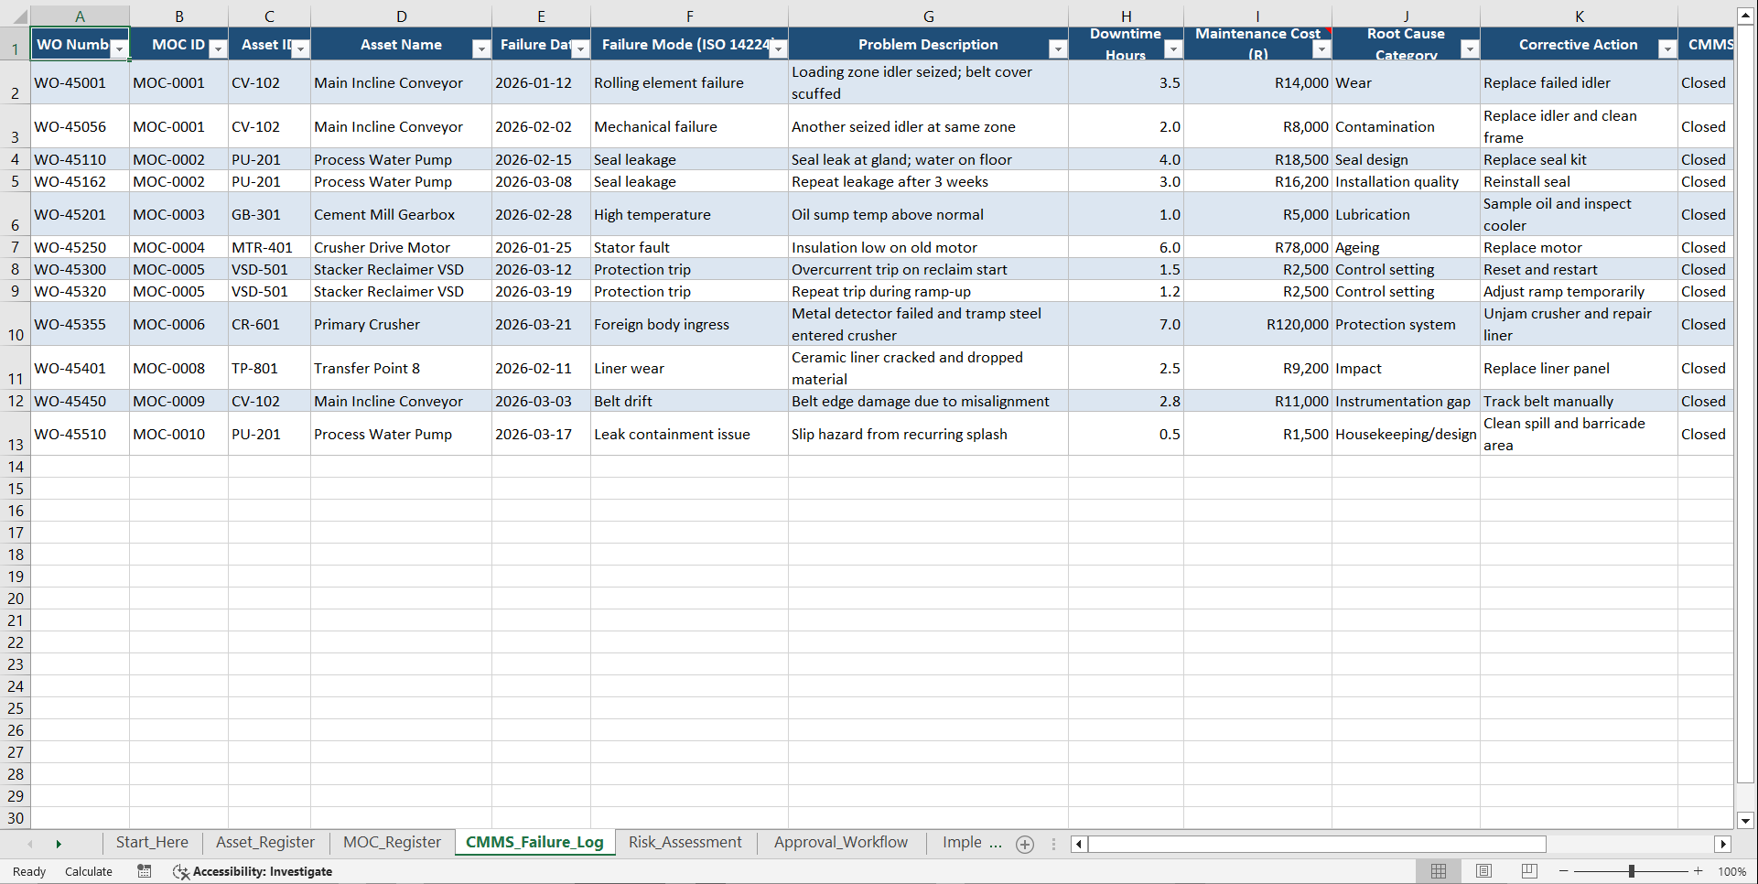Screen dimensions: 1758x884
Task: Open the MOC_Register sheet tab
Action: click(x=391, y=842)
